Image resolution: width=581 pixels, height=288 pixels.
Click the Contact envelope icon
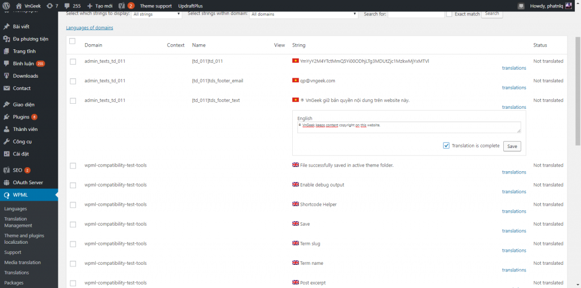coord(6,88)
